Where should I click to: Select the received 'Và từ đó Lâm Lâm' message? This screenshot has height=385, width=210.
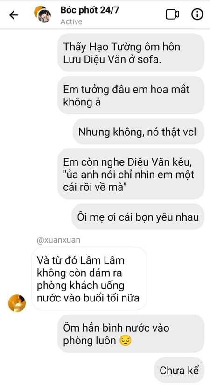pos(90,279)
